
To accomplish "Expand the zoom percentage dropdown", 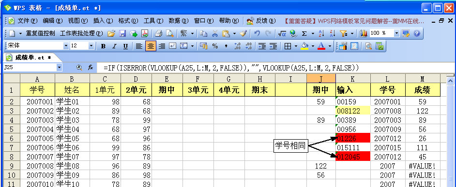I will click(x=397, y=34).
